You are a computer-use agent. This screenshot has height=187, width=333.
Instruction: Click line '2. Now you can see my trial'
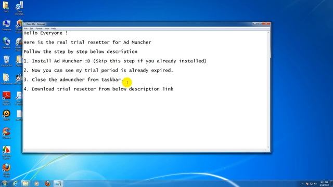(x=98, y=70)
